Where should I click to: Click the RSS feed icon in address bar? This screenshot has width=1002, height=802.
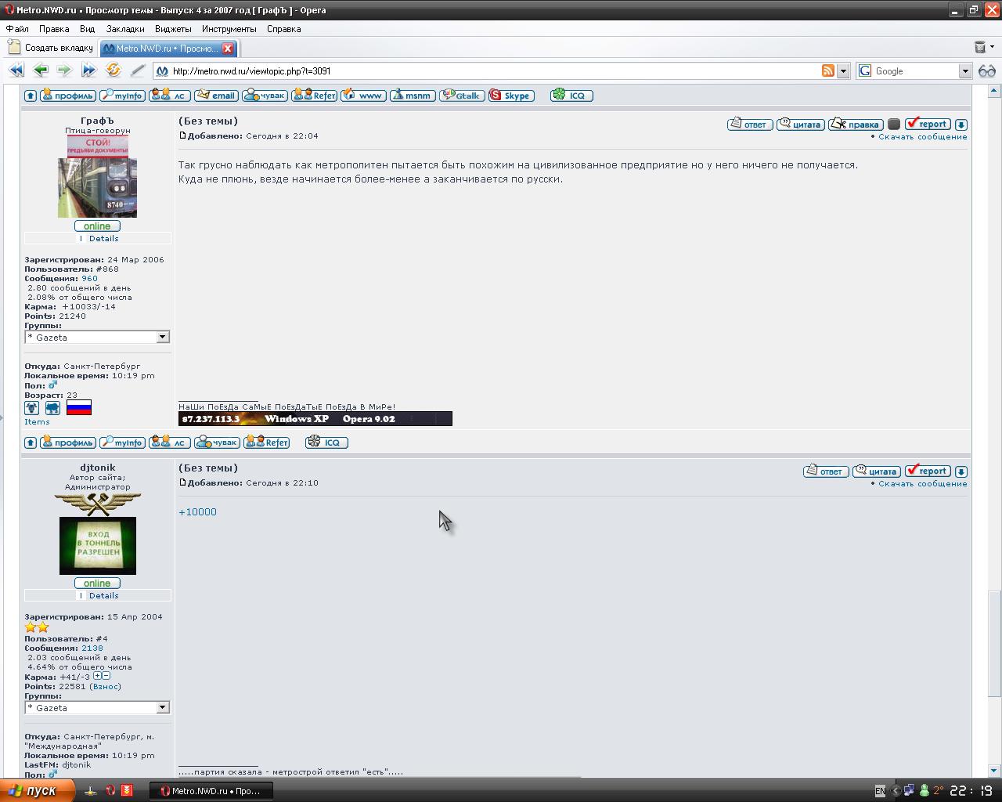click(x=827, y=70)
